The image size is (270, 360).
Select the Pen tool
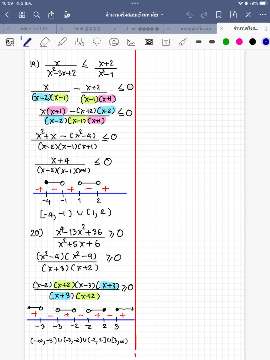pos(28,42)
